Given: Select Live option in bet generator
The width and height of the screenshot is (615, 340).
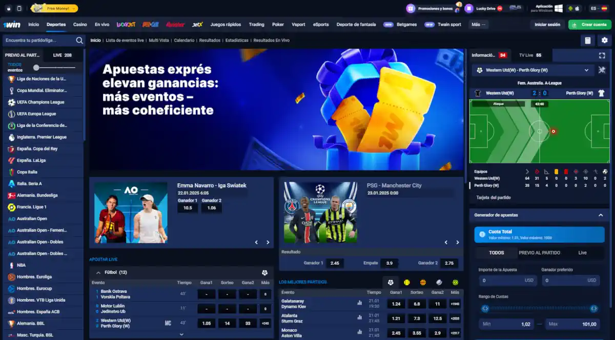Looking at the screenshot, I should 582,252.
